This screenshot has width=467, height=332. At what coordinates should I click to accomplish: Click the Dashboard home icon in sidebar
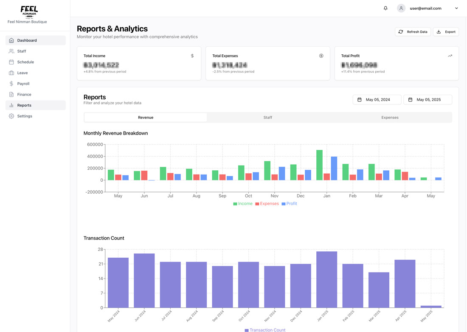tap(11, 40)
